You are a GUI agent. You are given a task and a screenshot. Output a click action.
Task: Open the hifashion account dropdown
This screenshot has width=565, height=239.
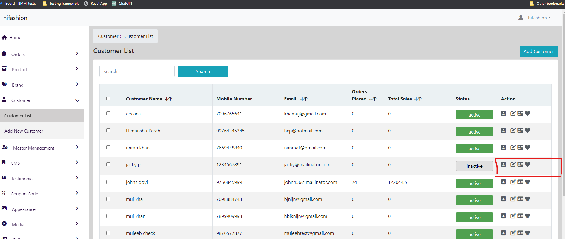point(539,18)
